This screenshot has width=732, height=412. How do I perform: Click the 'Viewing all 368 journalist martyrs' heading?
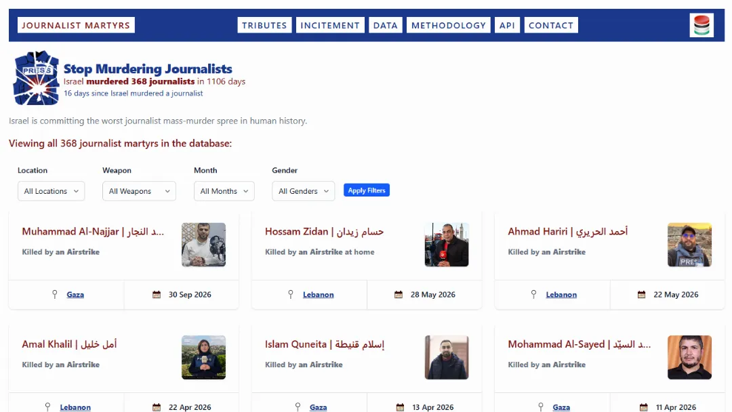tap(120, 143)
